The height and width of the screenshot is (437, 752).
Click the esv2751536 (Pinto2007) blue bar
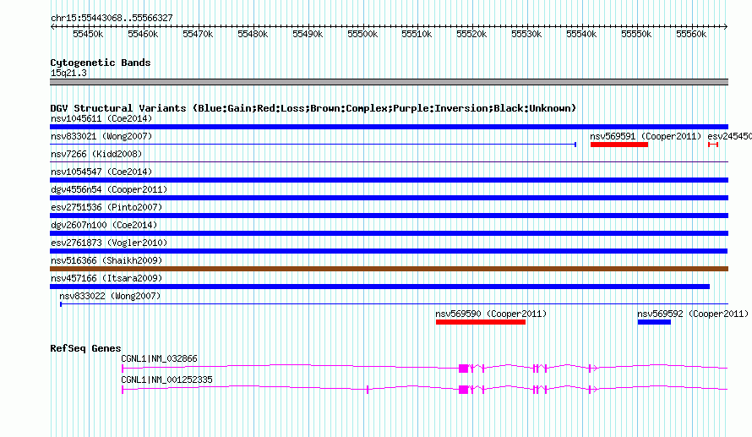(389, 216)
